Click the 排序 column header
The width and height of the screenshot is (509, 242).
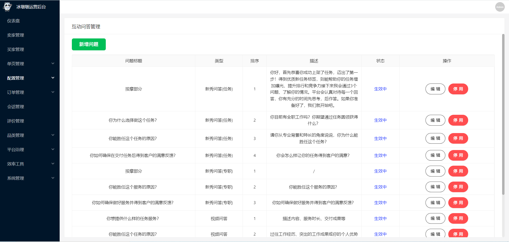[x=254, y=61]
